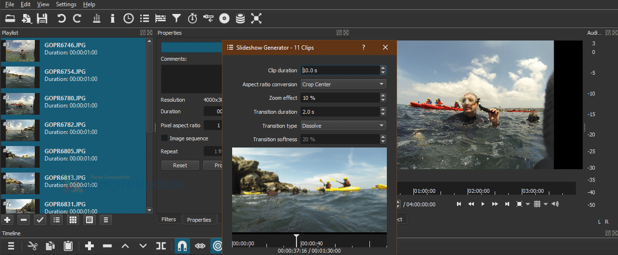Click the Play button in the player
This screenshot has height=255, width=618.
[x=483, y=204]
